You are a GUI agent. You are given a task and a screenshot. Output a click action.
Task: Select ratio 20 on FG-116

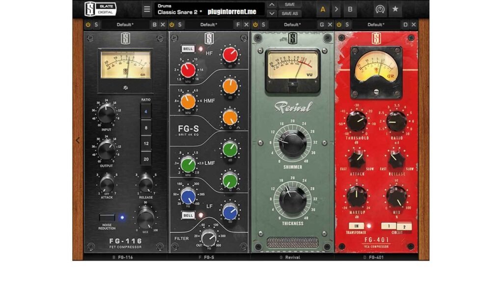[x=146, y=159]
